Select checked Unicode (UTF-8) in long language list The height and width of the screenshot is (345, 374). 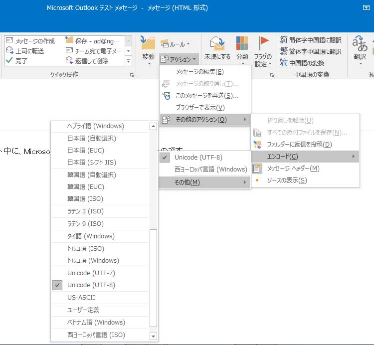pos(91,285)
